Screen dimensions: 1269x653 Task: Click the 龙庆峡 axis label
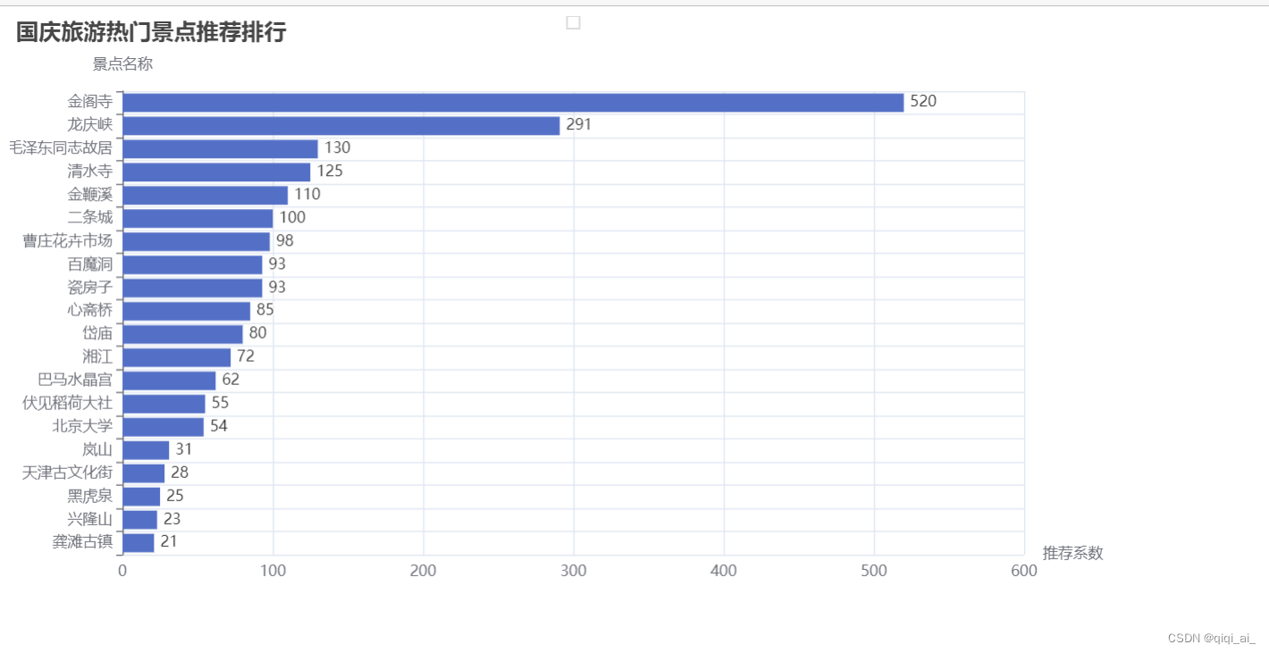pyautogui.click(x=90, y=125)
